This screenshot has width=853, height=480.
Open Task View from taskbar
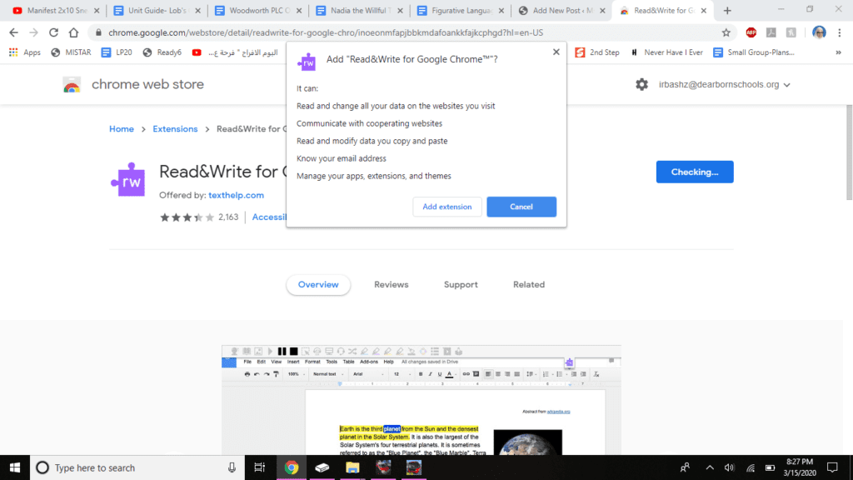point(260,467)
